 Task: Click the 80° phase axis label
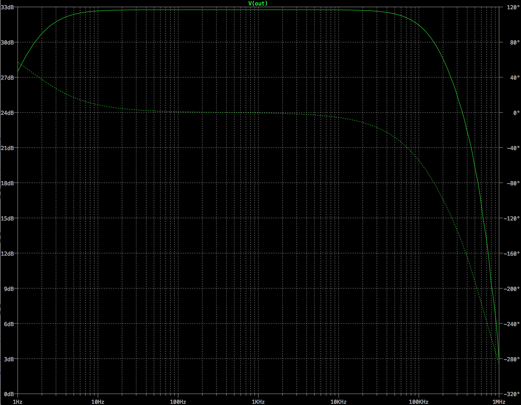pos(515,42)
